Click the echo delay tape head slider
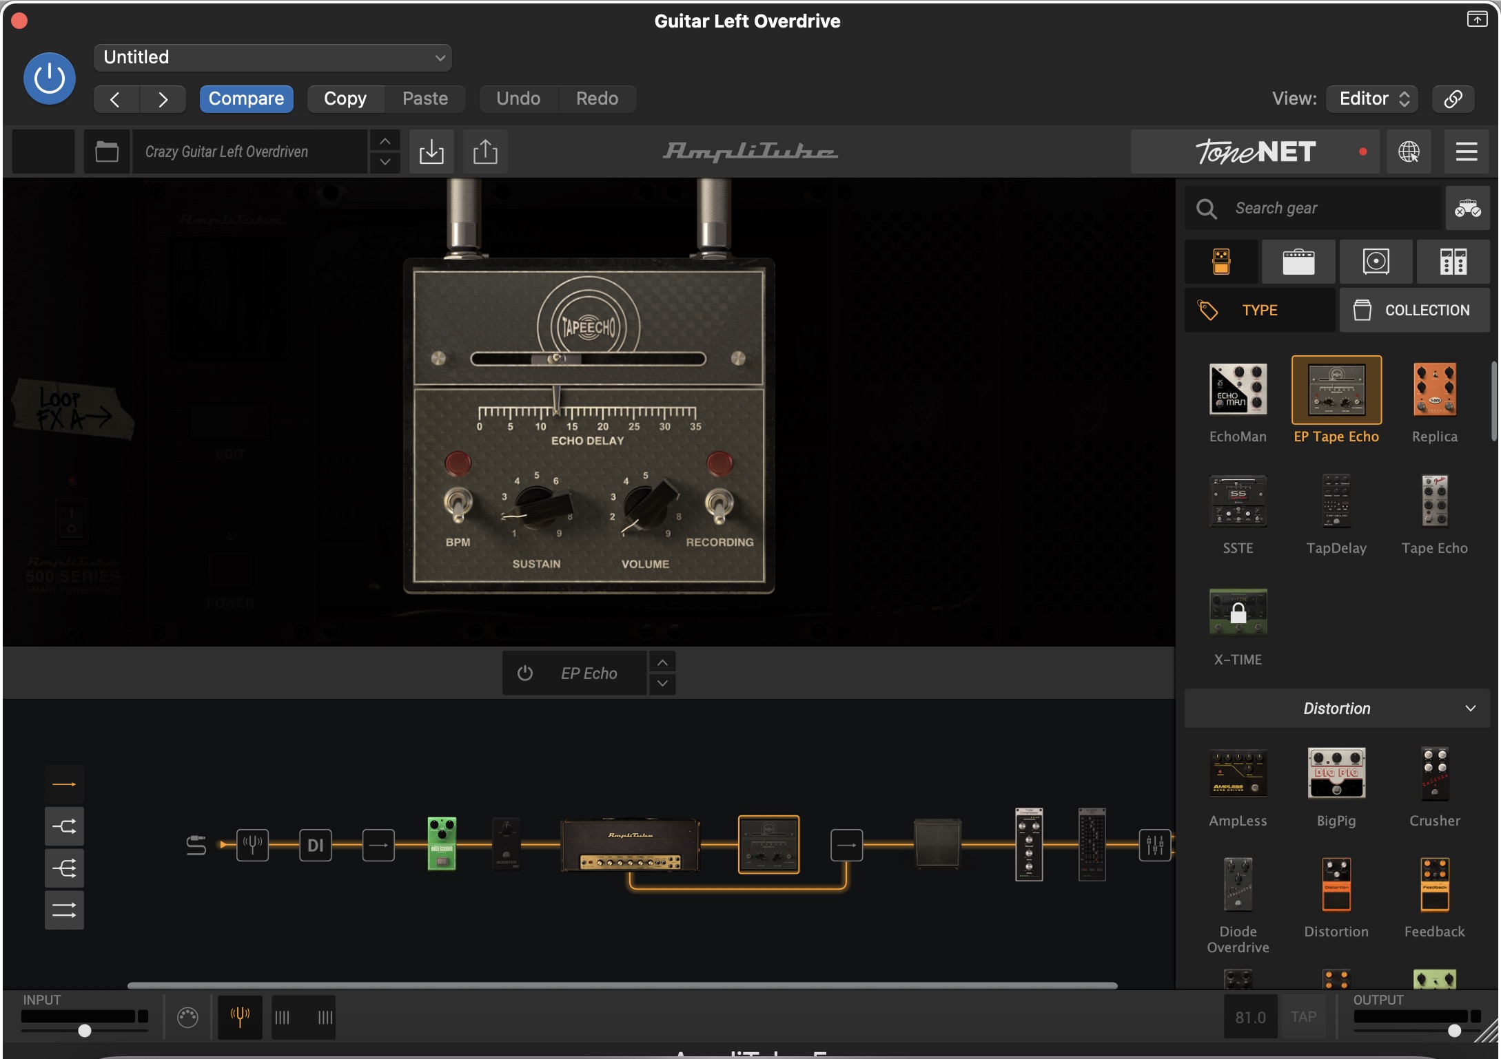The height and width of the screenshot is (1059, 1501). (557, 359)
